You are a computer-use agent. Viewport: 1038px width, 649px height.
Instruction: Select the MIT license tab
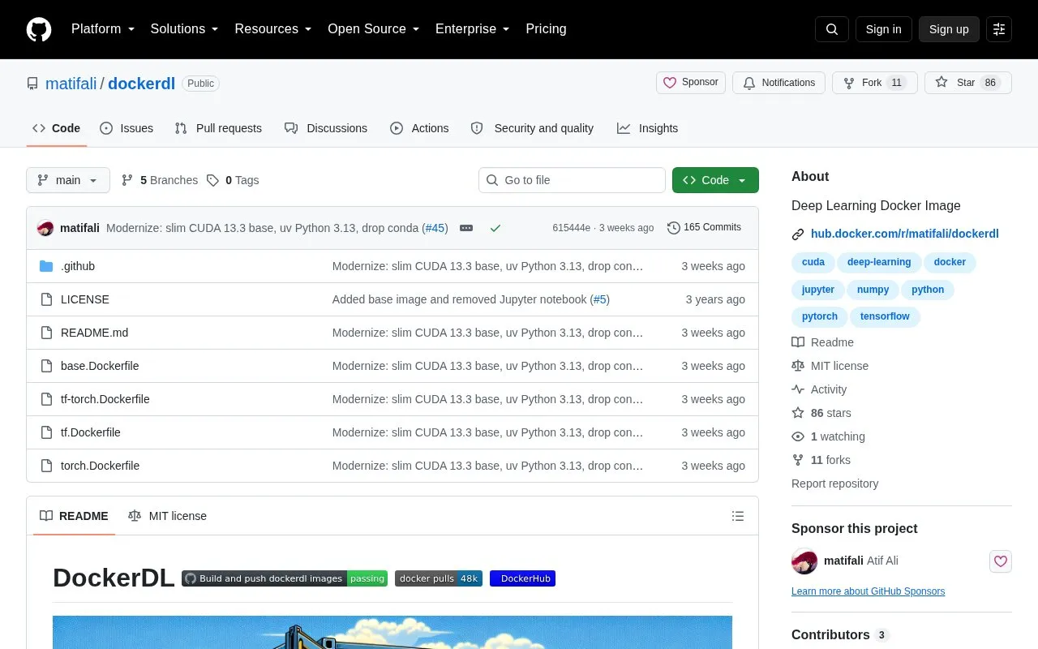pos(168,516)
